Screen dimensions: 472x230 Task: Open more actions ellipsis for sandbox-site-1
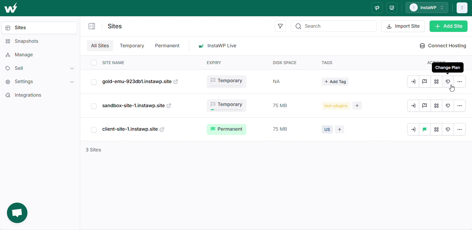(460, 106)
